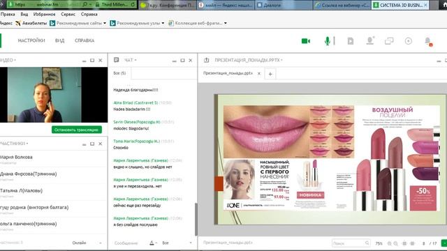The width and height of the screenshot is (447, 251).
Task: Open the notifications bell icon
Action: pyautogui.click(x=428, y=41)
